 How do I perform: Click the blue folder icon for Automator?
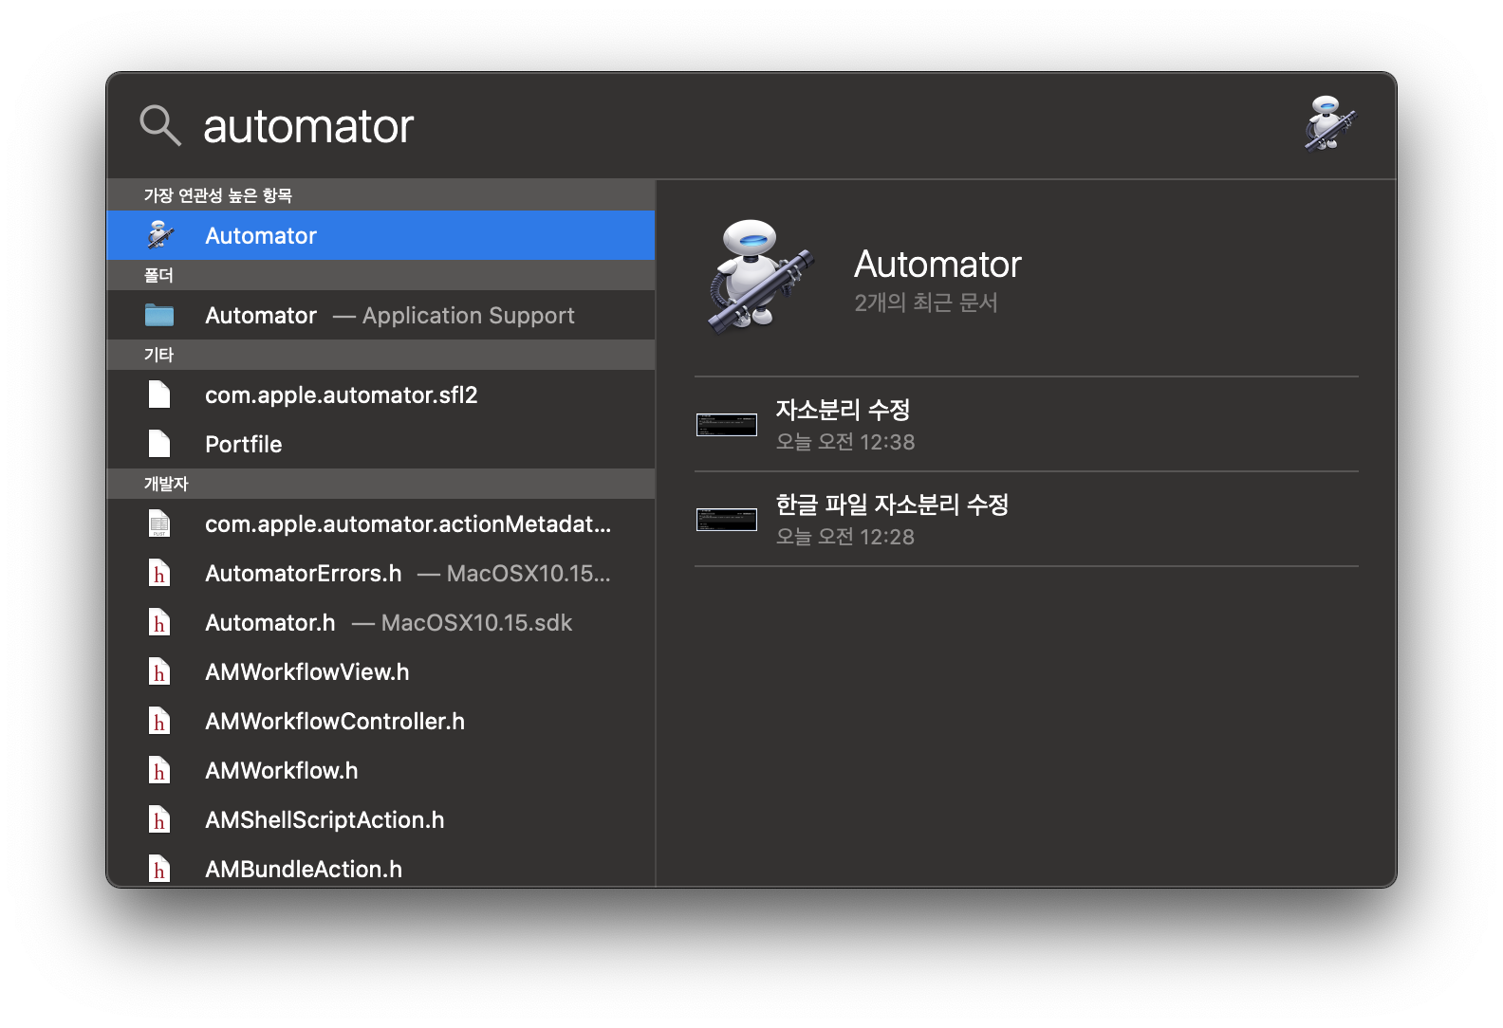(x=159, y=315)
